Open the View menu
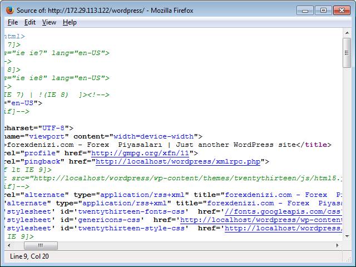The image size is (356, 267). tap(49, 22)
